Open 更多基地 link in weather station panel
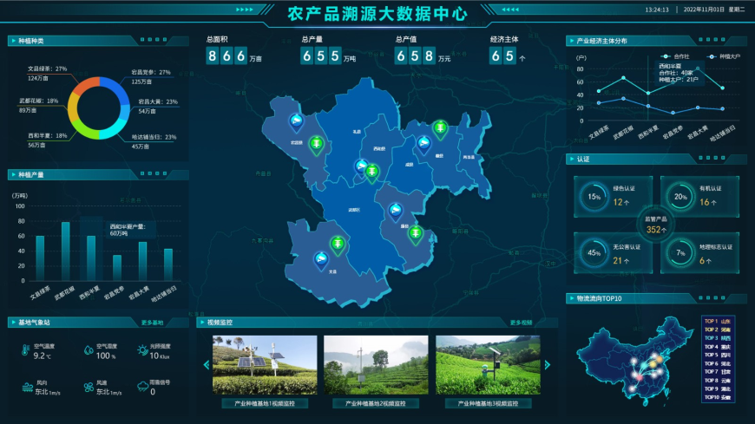 click(152, 323)
